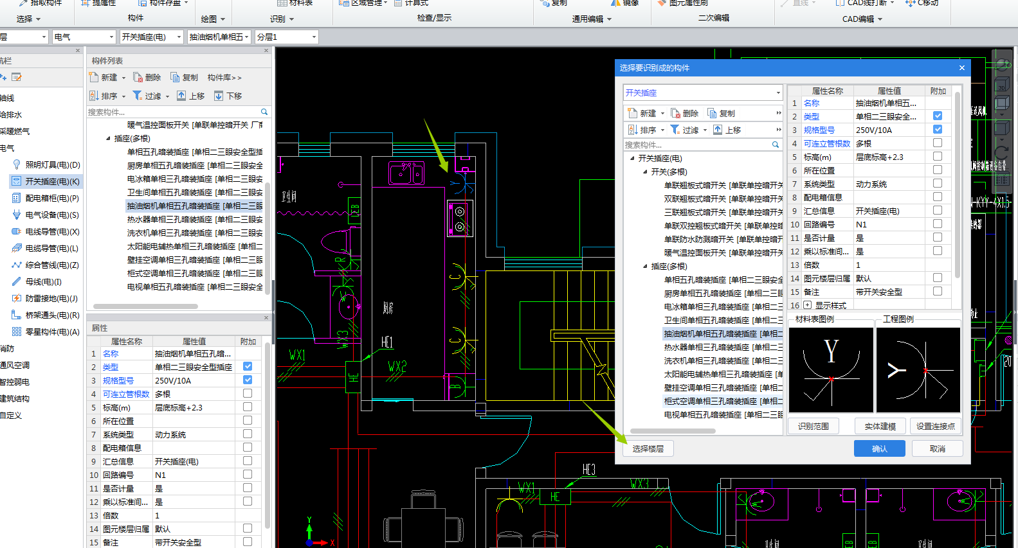Open the 绘图 ribbon group menu
Viewport: 1018px width, 548px height.
(x=213, y=19)
